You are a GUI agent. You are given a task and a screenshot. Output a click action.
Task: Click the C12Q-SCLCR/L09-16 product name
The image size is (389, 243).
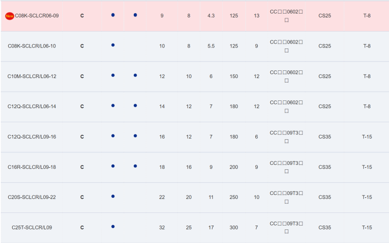point(32,137)
